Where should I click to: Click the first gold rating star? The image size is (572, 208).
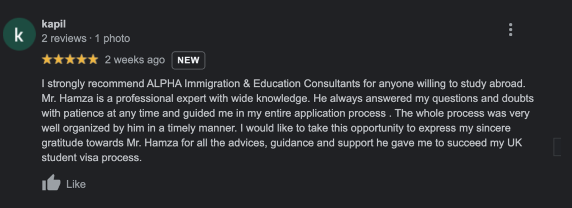[x=47, y=59]
